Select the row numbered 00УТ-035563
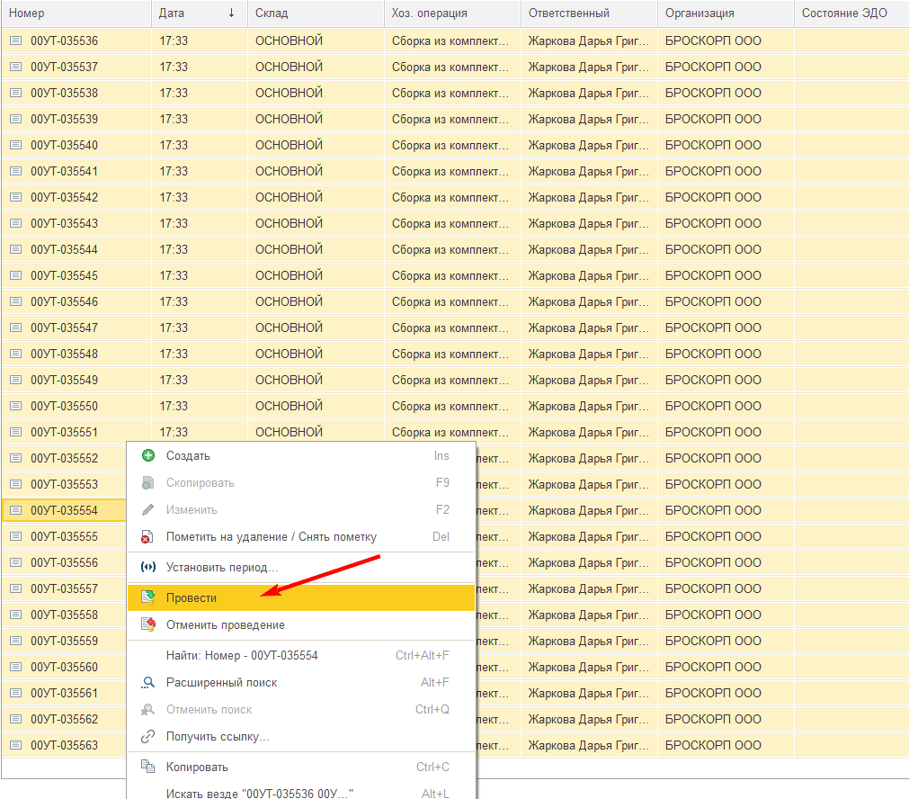Screen dimensions: 909x799 [64, 745]
